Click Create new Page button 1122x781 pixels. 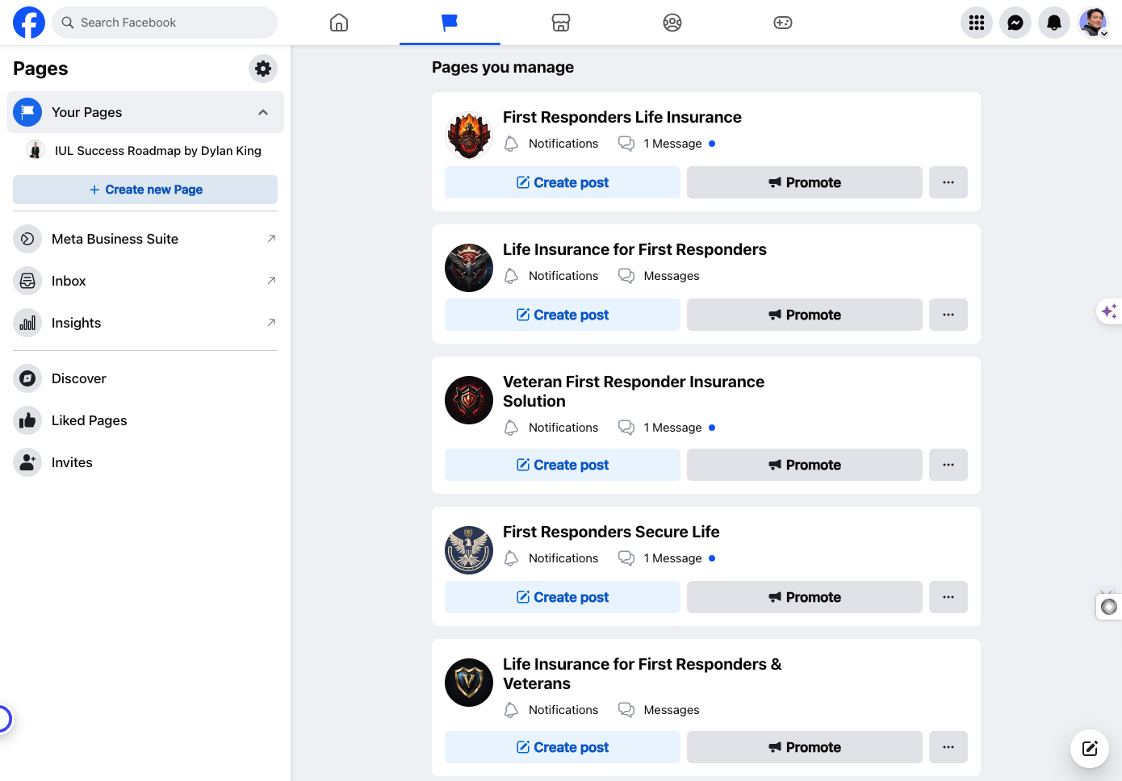click(x=145, y=190)
